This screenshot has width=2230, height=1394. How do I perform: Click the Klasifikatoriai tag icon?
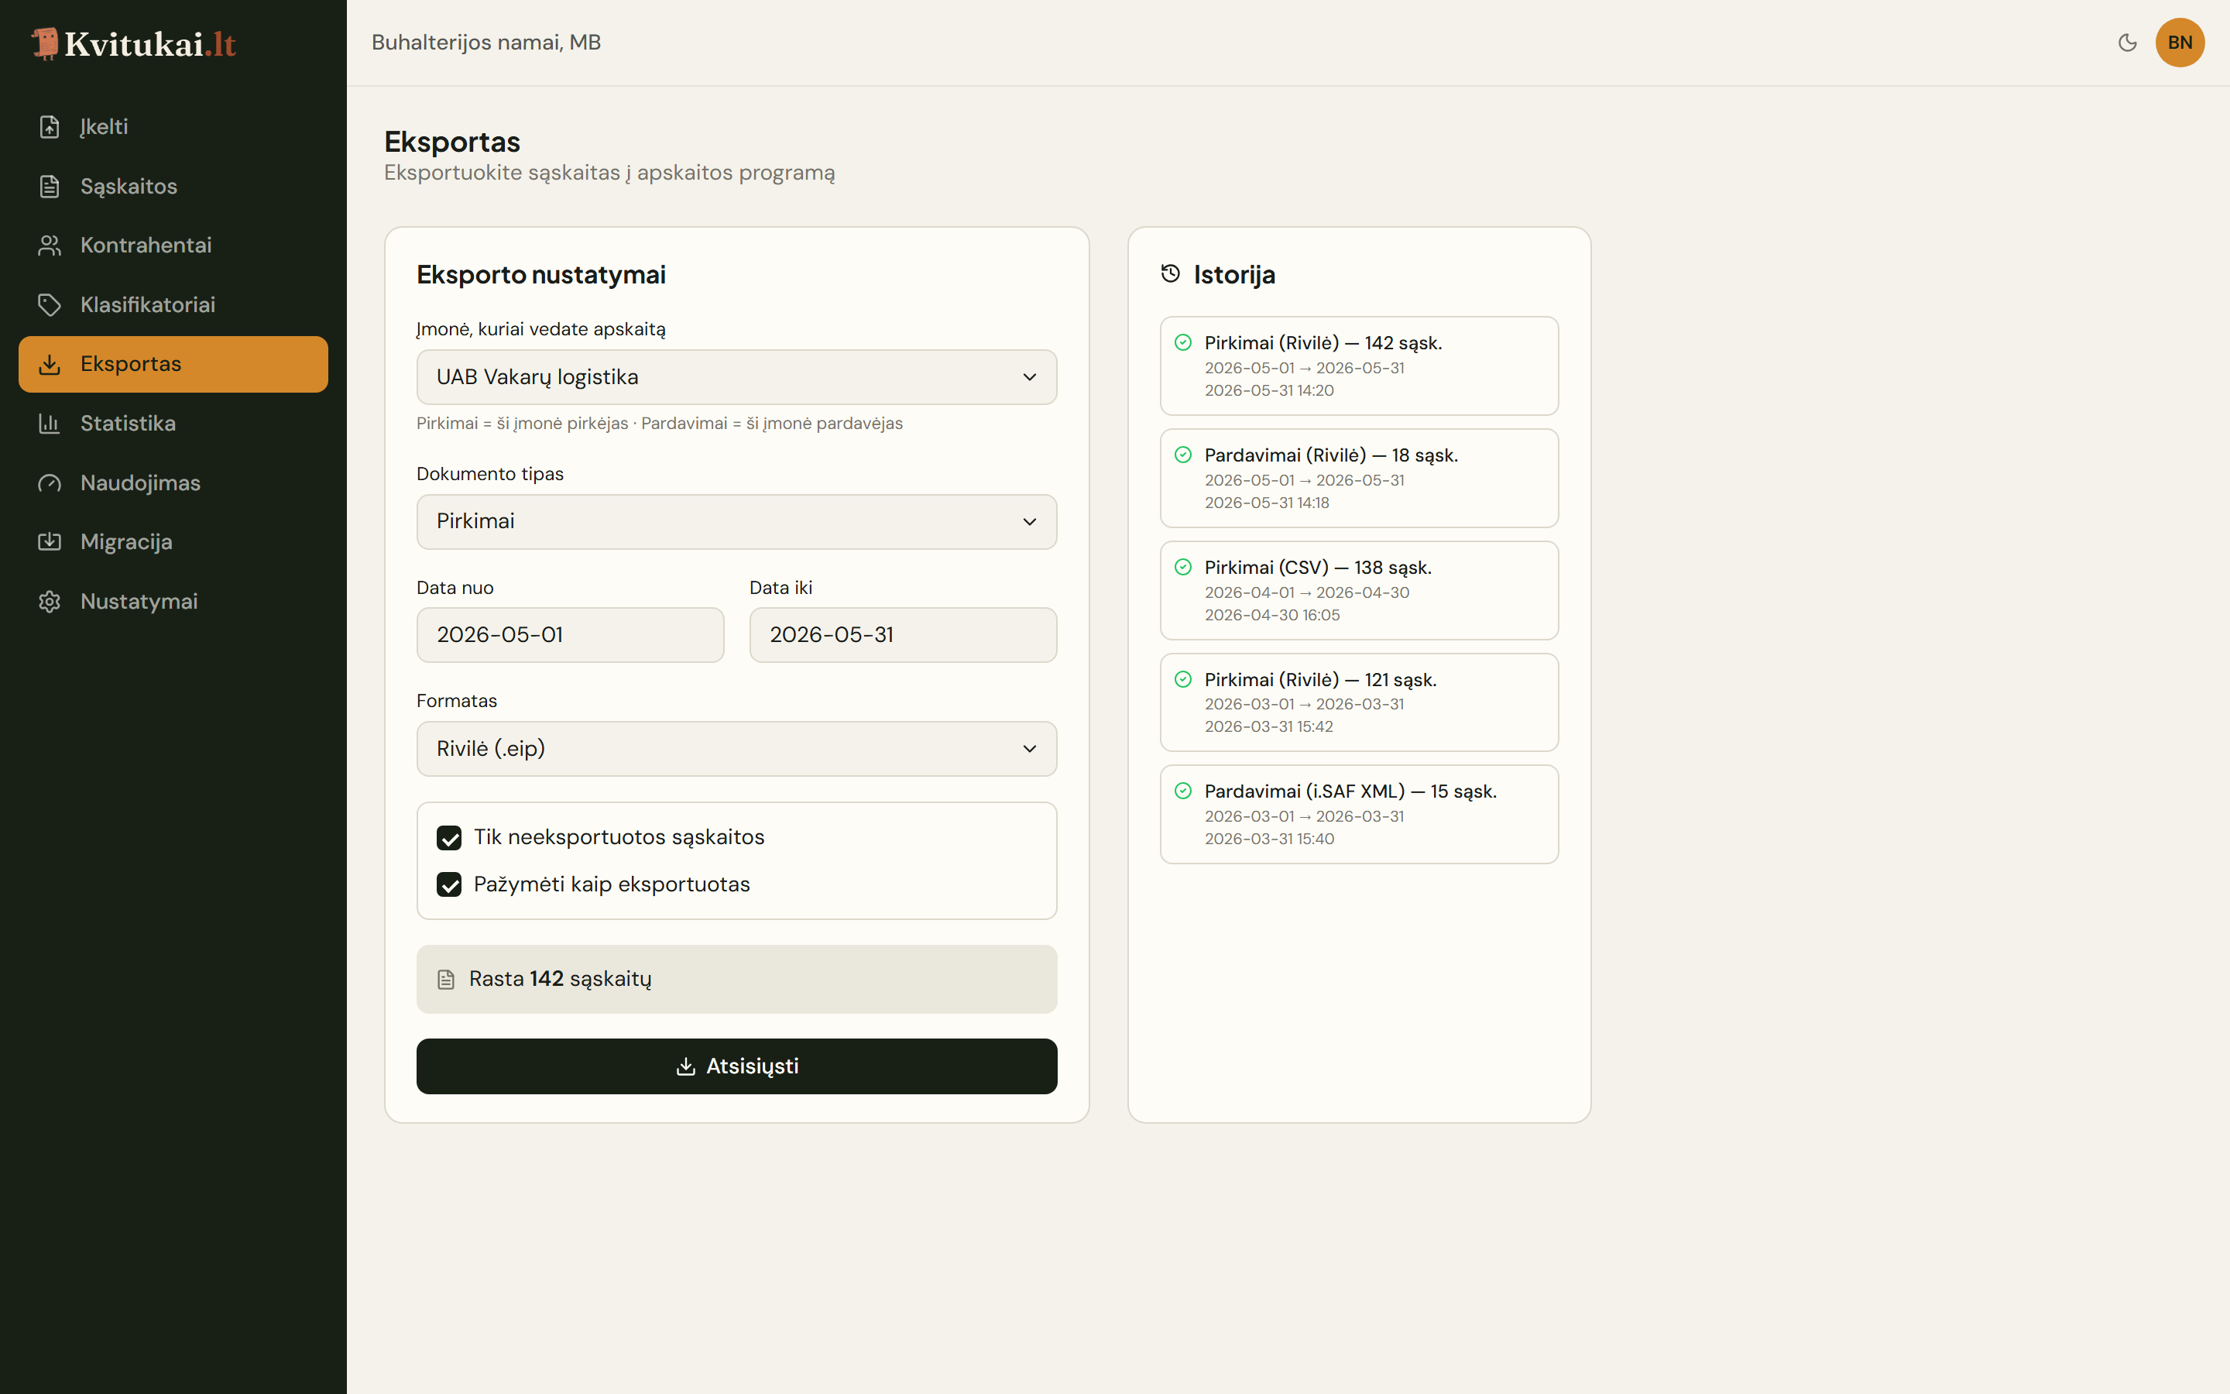tap(50, 305)
